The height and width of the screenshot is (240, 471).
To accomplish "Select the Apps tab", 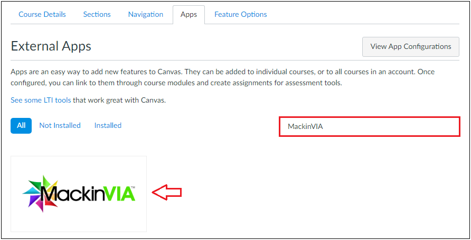I will (x=189, y=15).
